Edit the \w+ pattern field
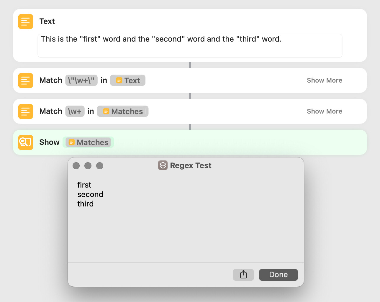Image resolution: width=380 pixels, height=302 pixels. coord(75,111)
